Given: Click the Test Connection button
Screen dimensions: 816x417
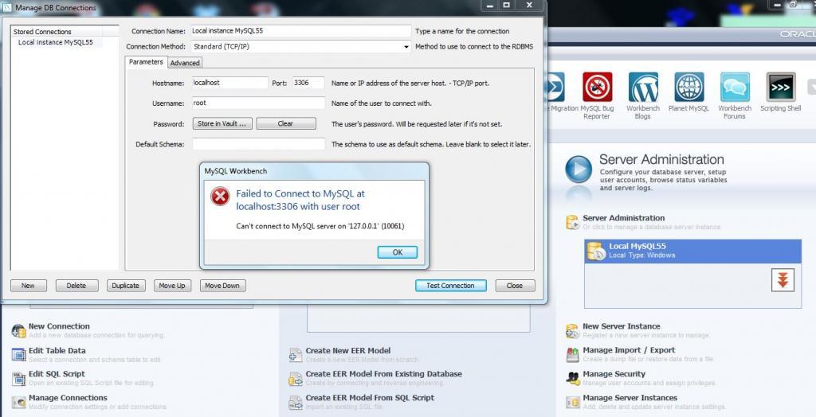Looking at the screenshot, I should 451,286.
